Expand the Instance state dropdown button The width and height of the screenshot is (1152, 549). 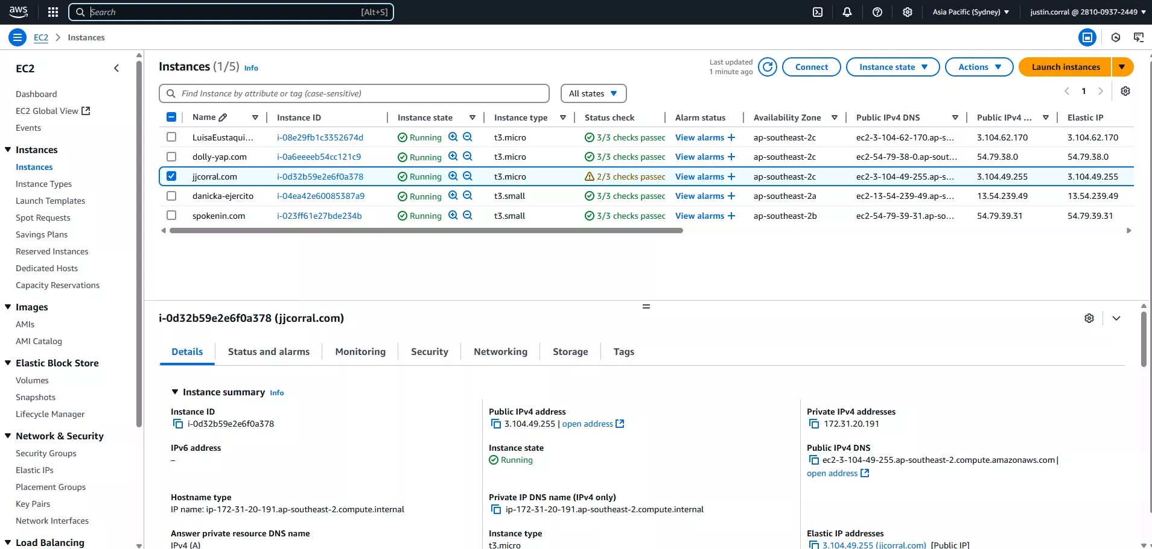tap(893, 67)
